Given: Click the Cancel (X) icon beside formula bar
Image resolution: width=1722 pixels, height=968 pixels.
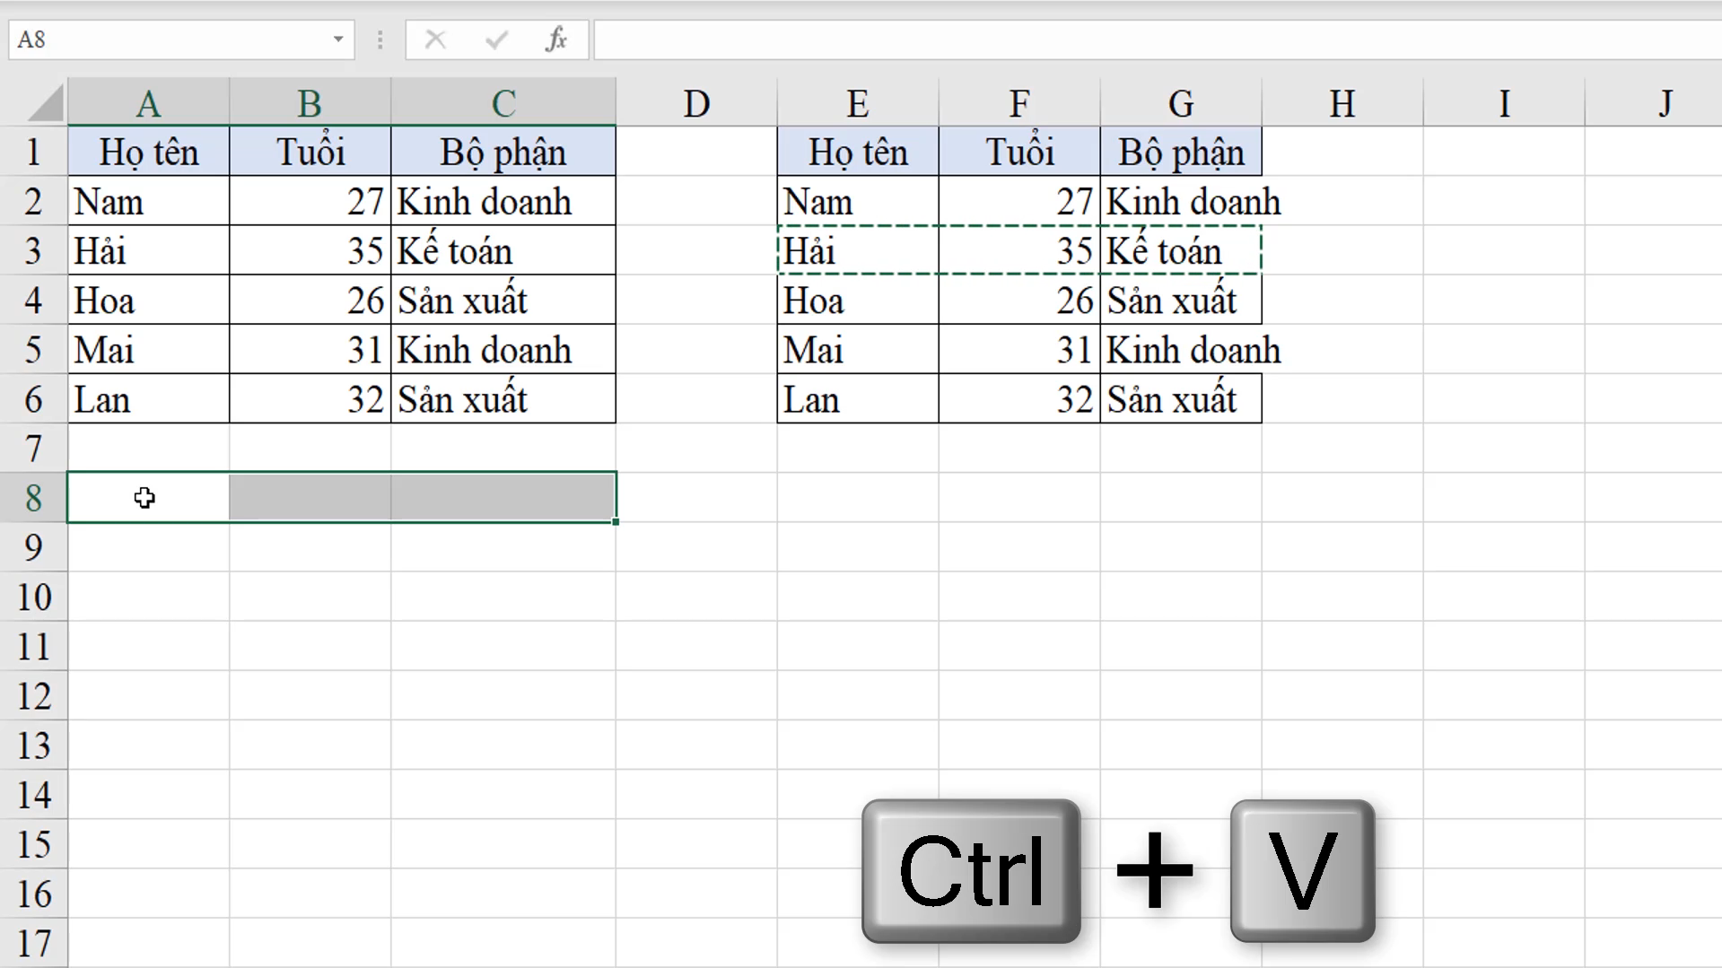Looking at the screenshot, I should (435, 39).
